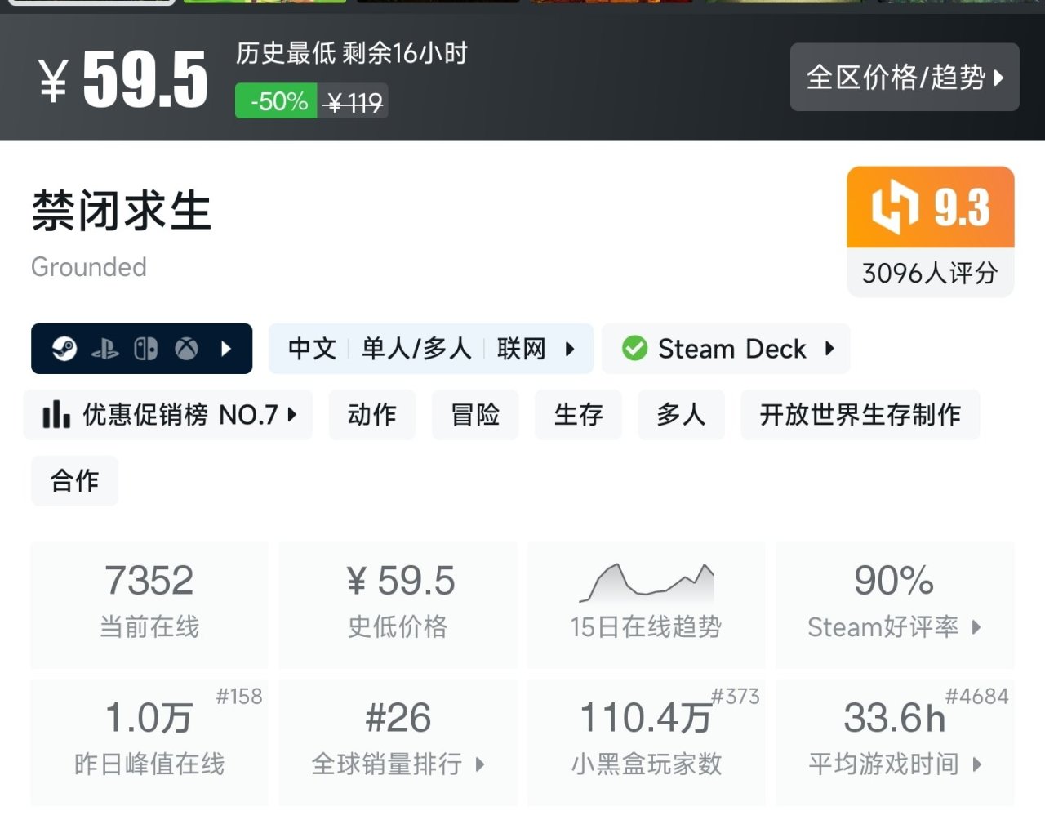Open 优惠促销榜 NO.7 ranking
This screenshot has width=1045, height=820.
[169, 415]
